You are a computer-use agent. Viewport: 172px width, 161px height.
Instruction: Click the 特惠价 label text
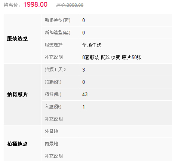pyautogui.click(x=12, y=5)
